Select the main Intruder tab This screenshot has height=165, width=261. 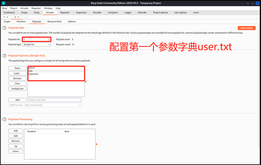click(x=50, y=13)
